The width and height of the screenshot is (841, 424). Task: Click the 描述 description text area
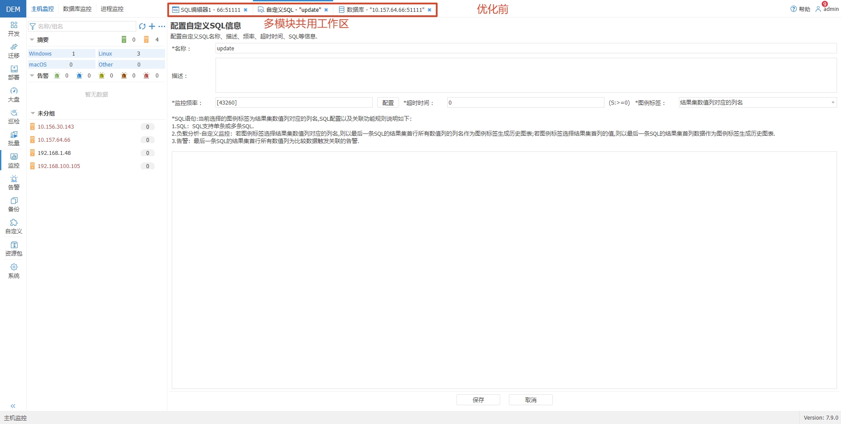[x=526, y=75]
